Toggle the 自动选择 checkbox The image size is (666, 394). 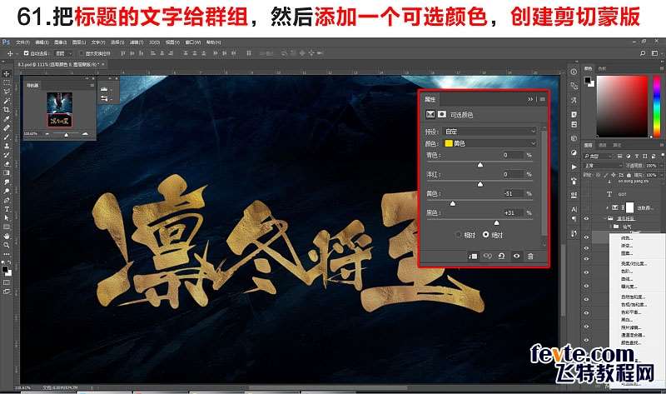pos(26,53)
